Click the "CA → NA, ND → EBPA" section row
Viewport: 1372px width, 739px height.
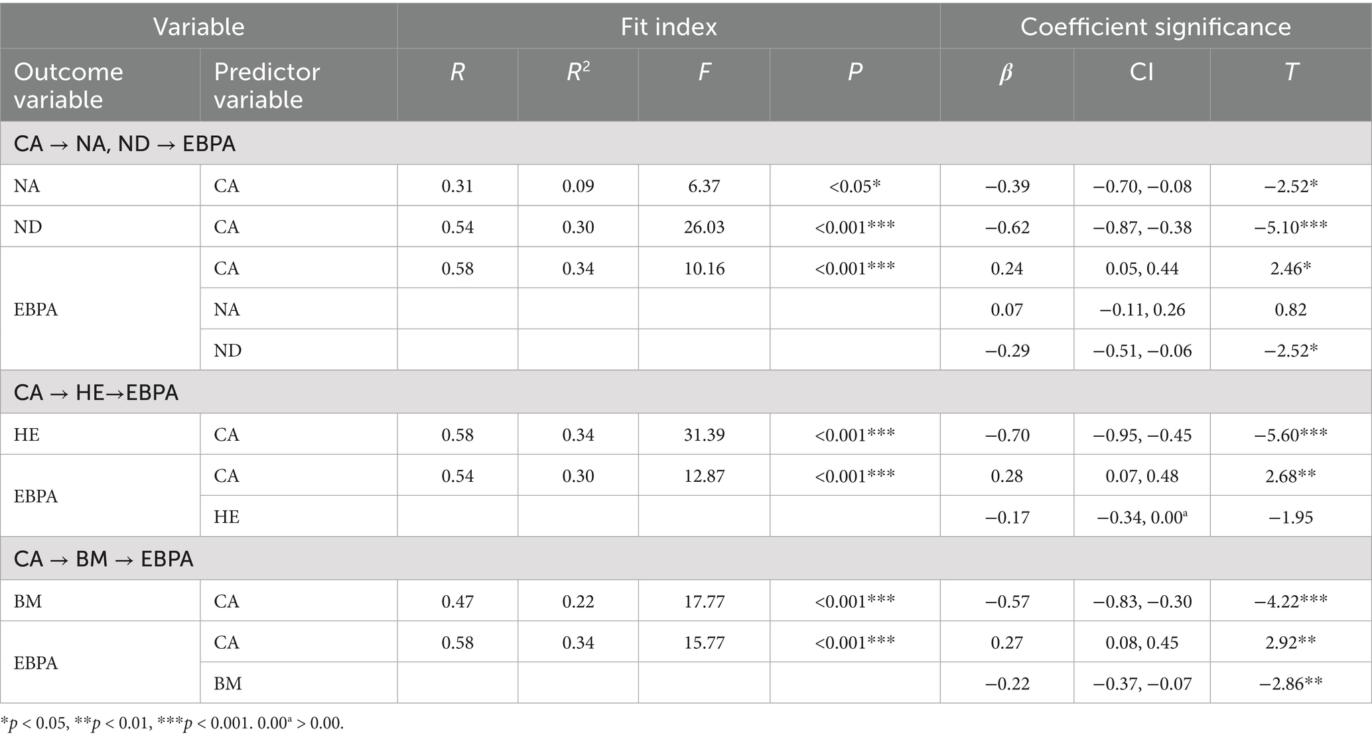[x=125, y=144]
